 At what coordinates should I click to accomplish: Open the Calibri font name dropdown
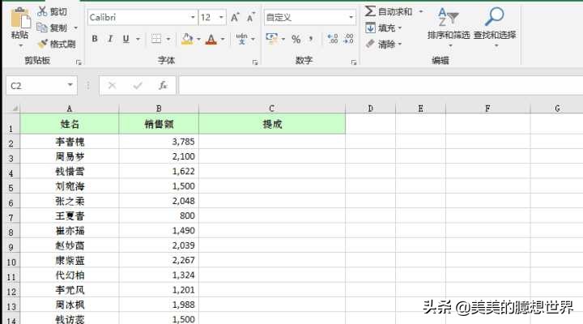[193, 17]
